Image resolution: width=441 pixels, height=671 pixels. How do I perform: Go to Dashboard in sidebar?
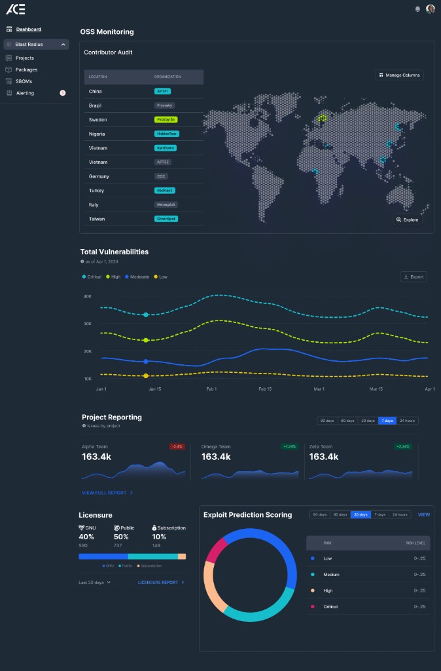click(29, 29)
